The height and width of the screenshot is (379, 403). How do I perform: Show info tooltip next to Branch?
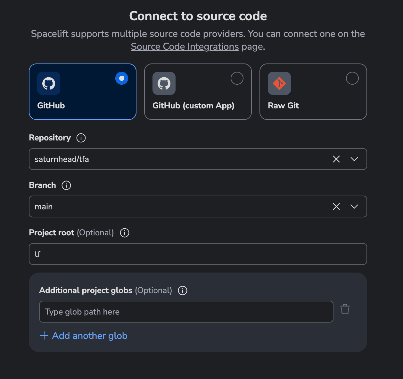66,185
